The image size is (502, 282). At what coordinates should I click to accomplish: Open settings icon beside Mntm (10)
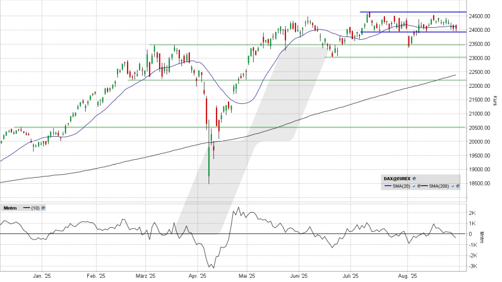pyautogui.click(x=43, y=208)
